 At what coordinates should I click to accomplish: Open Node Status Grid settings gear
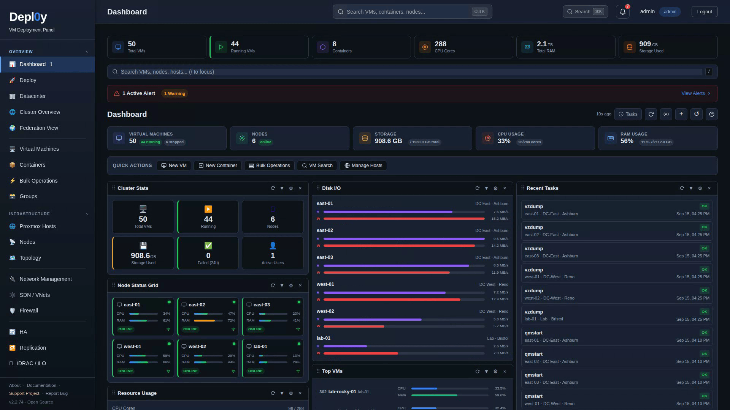291,285
